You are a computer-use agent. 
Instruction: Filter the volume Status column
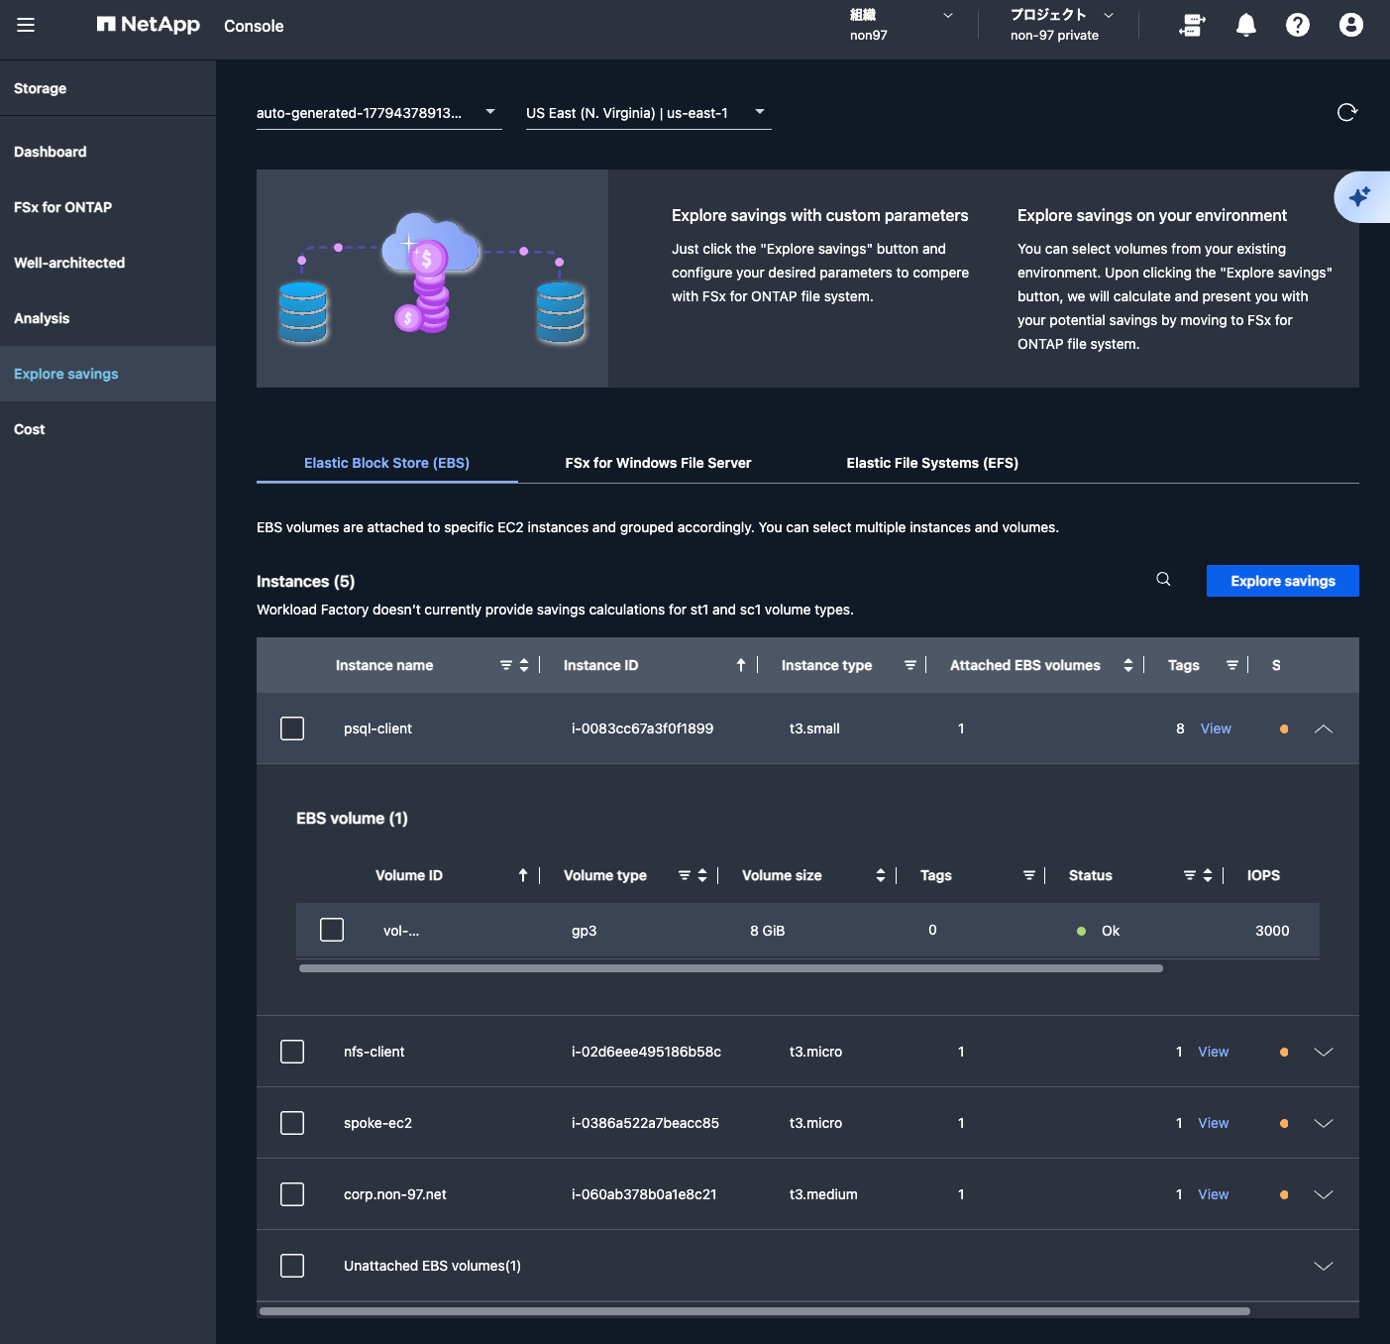click(1190, 875)
